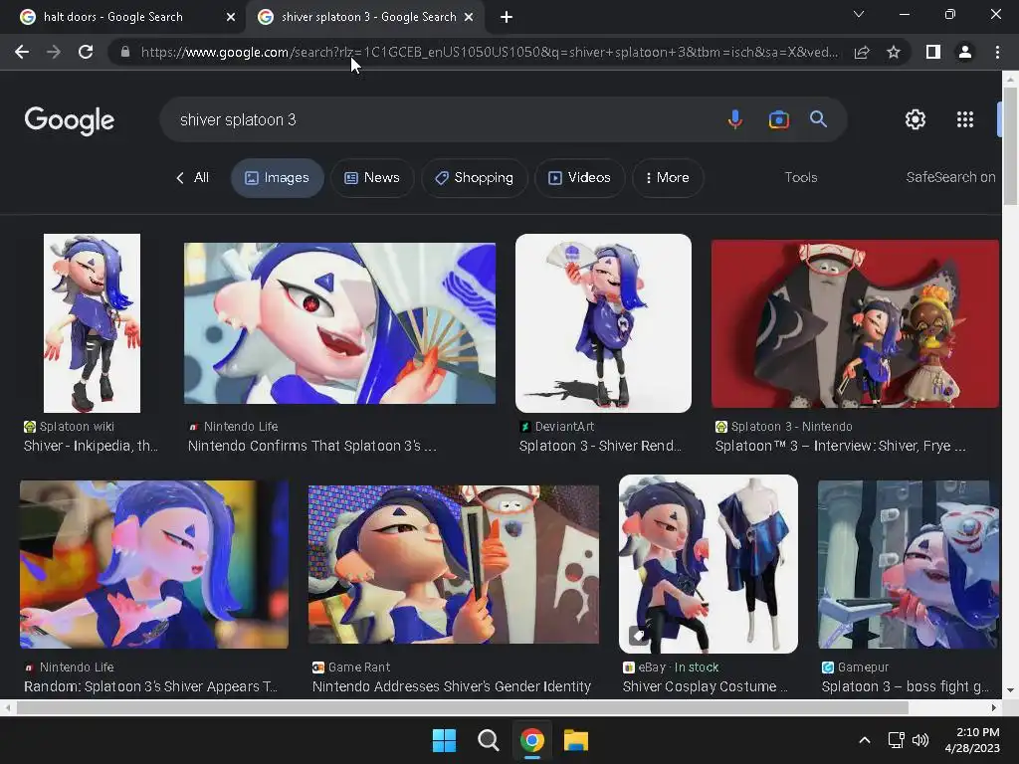Open Google apps grid
This screenshot has height=764, width=1019.
tap(965, 119)
